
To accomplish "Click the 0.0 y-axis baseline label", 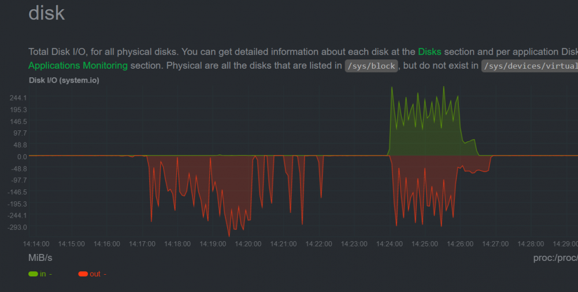I will coord(22,156).
